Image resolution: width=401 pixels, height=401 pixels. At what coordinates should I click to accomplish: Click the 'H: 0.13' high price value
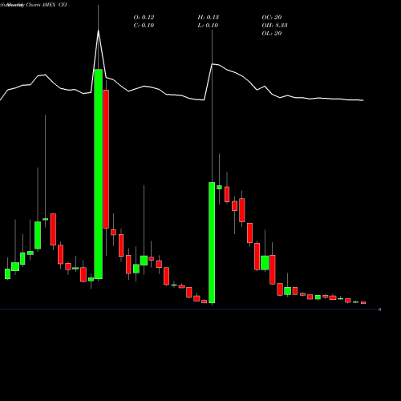(209, 18)
